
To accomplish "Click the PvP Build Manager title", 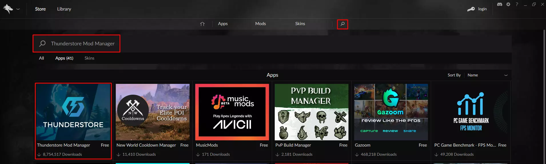I will [293, 145].
